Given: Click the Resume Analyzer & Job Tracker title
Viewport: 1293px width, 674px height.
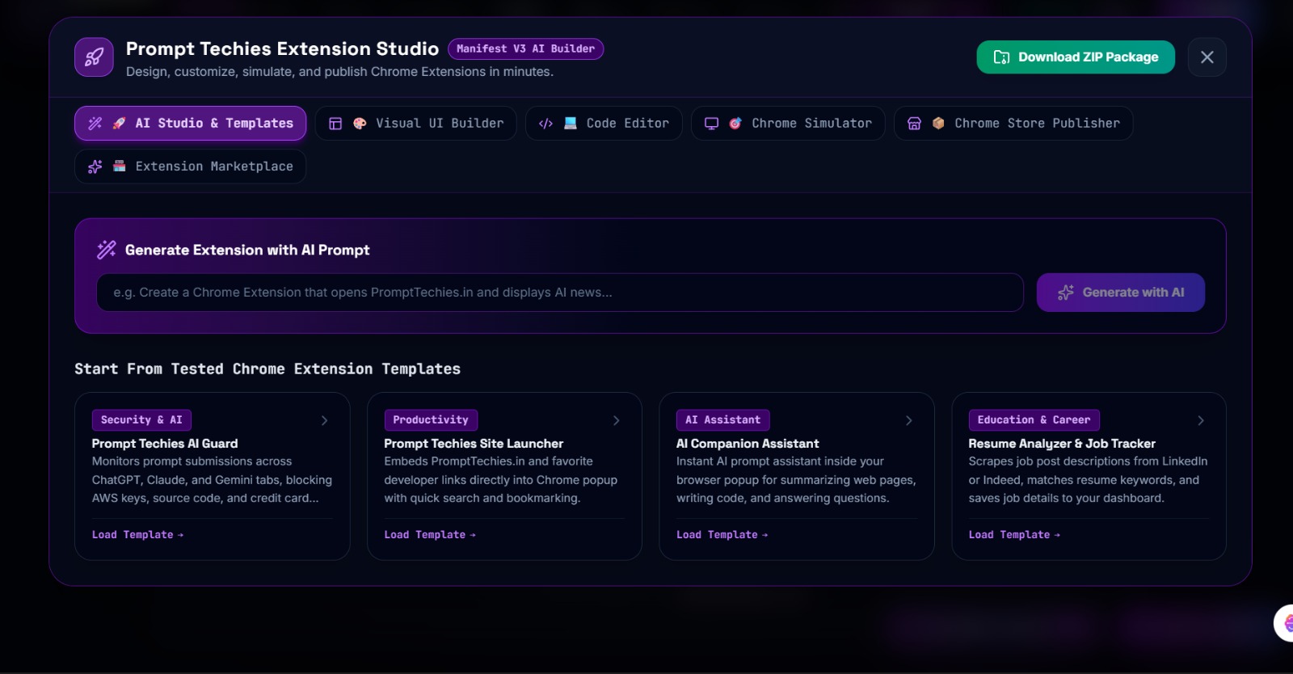Looking at the screenshot, I should (1062, 444).
